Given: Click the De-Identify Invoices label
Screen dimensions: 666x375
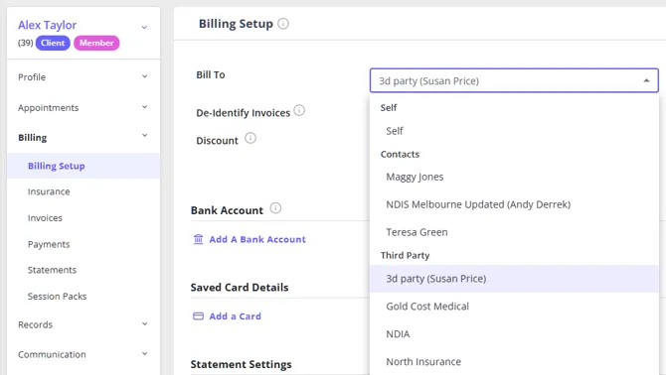Looking at the screenshot, I should coord(243,113).
